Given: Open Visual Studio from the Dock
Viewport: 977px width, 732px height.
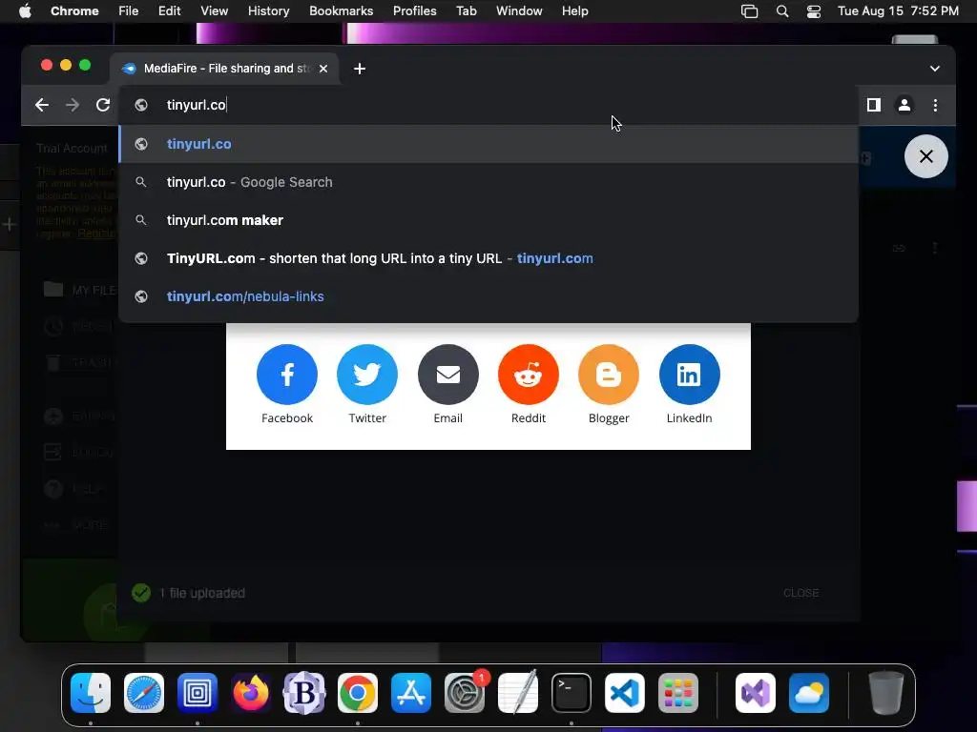Looking at the screenshot, I should point(756,693).
